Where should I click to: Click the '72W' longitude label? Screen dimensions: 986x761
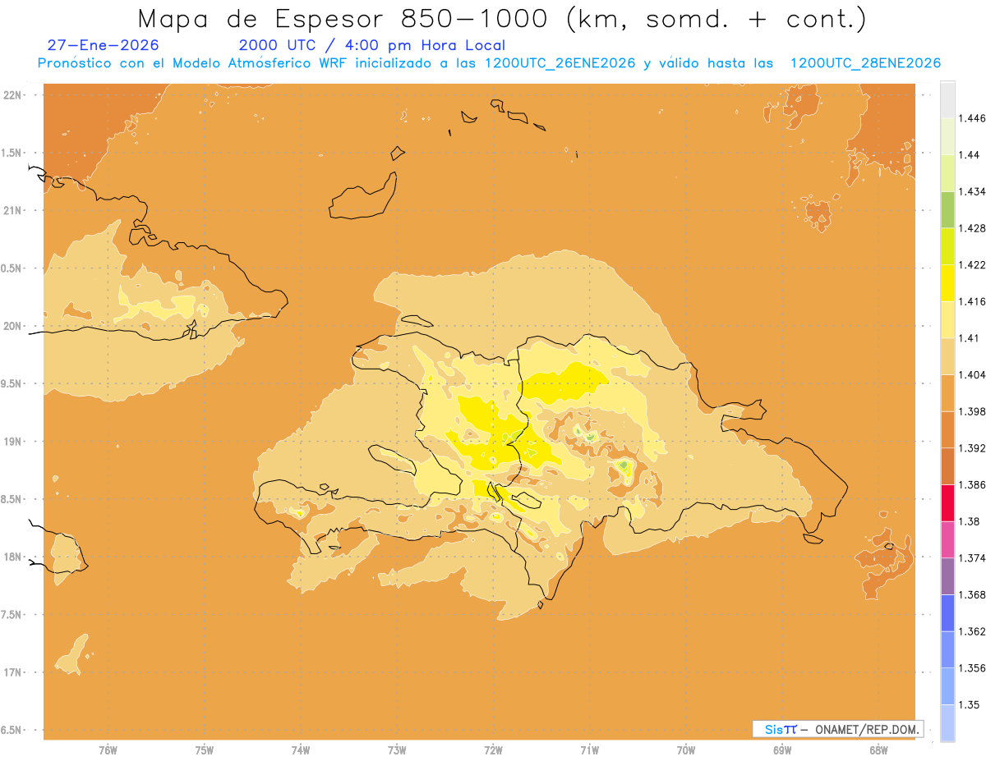pyautogui.click(x=493, y=750)
